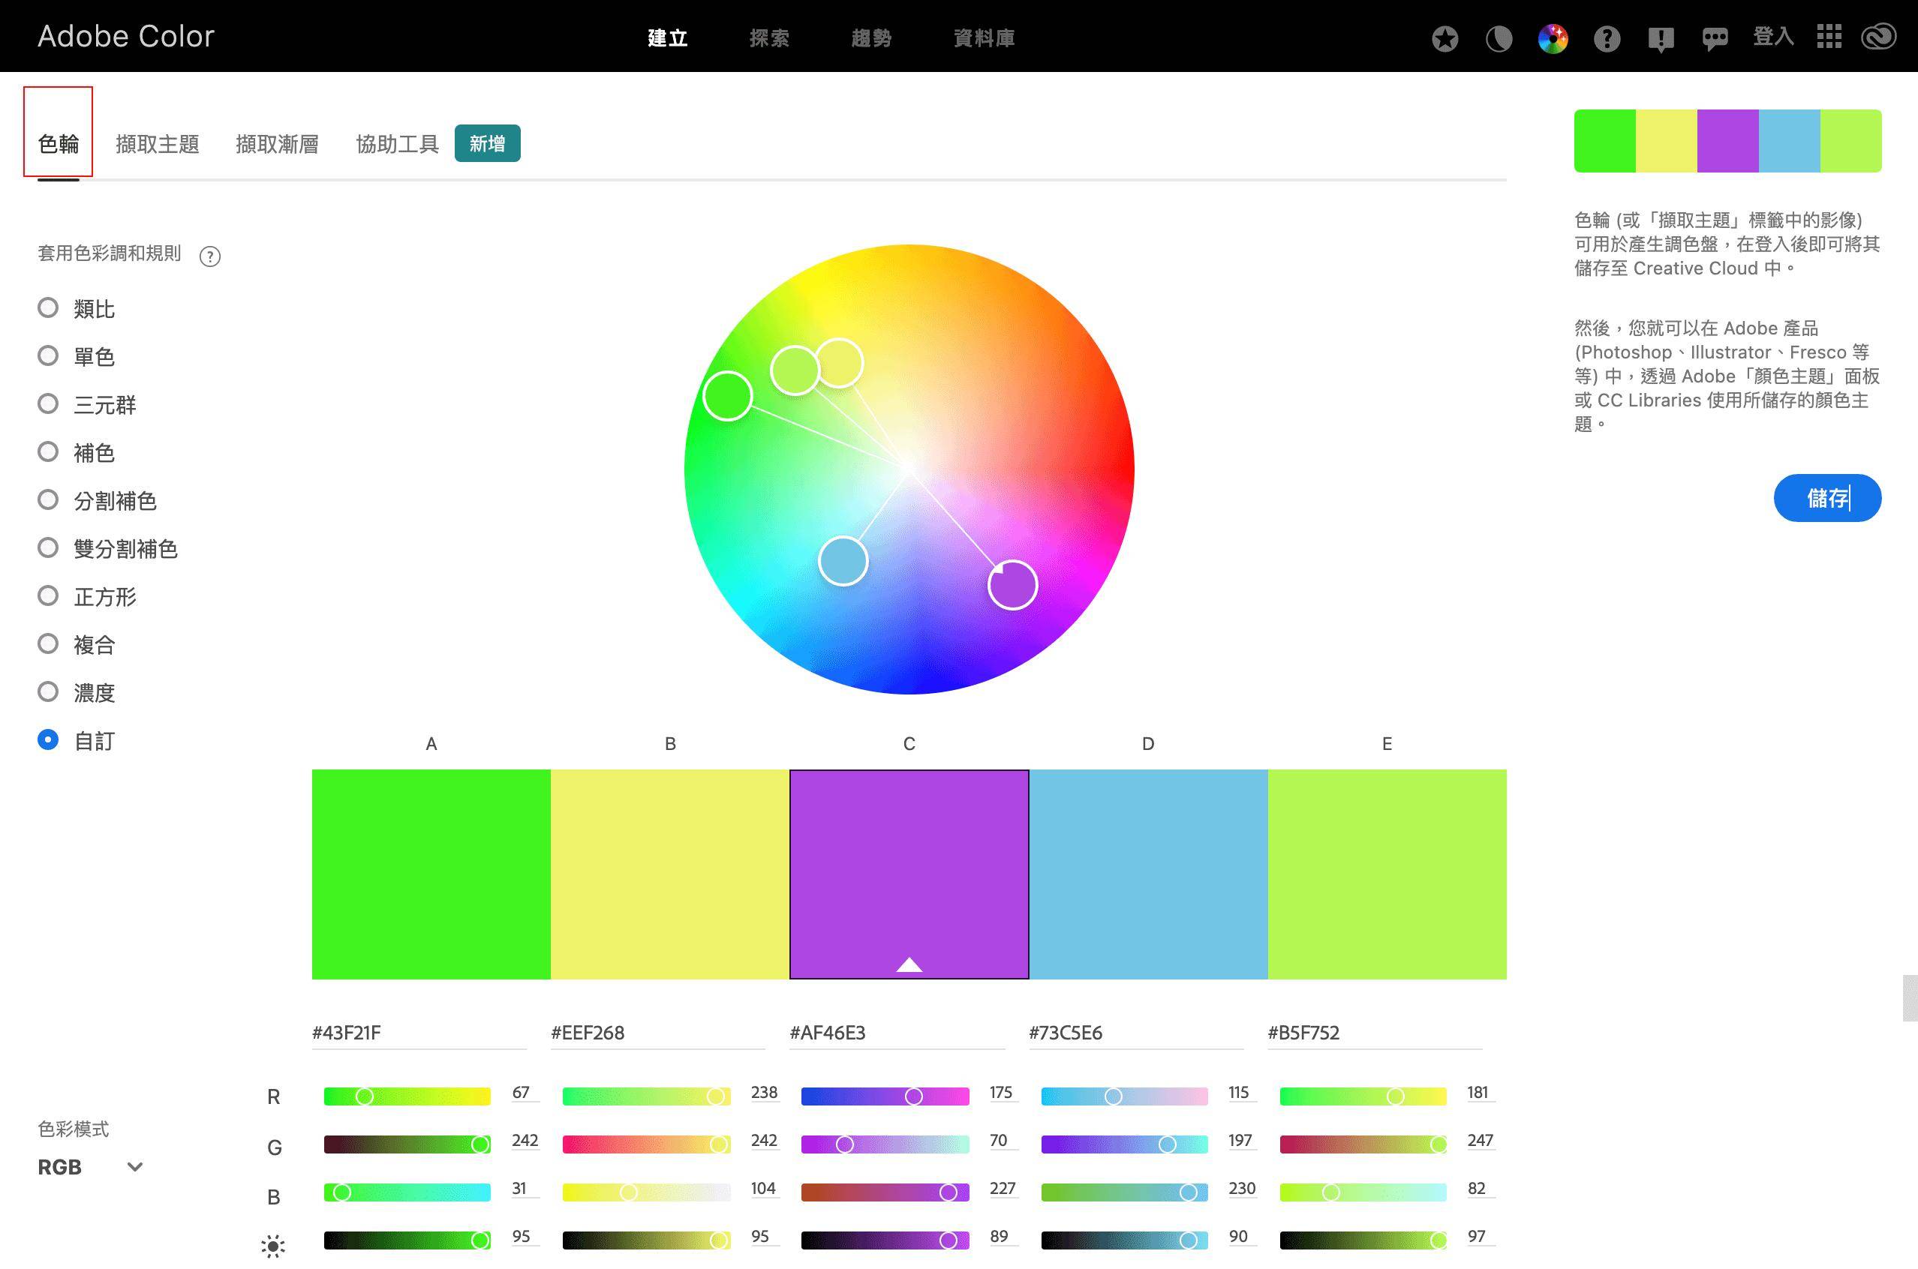Click the star icon in header

pos(1445,38)
